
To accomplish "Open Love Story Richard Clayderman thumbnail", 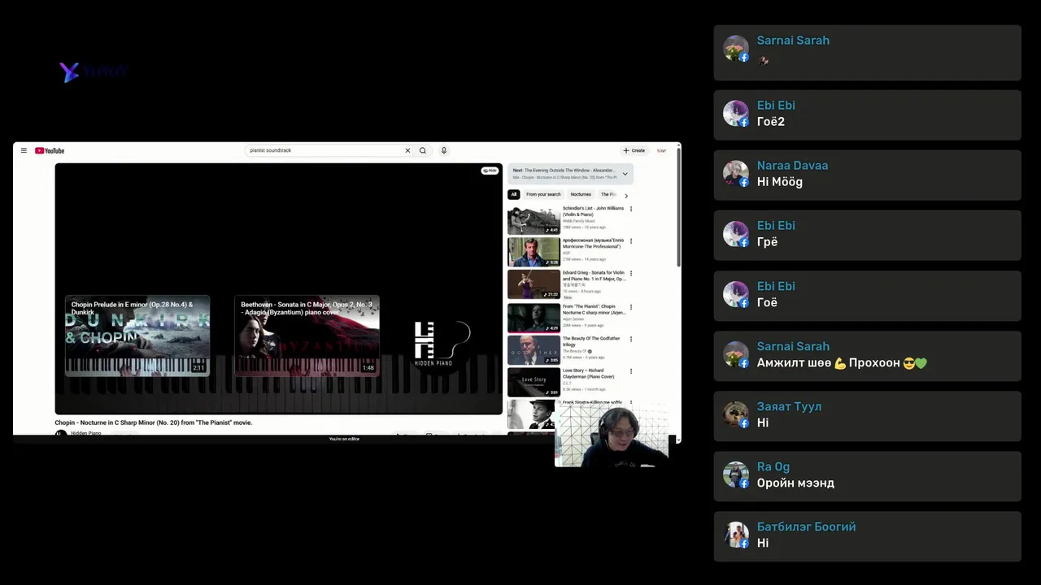I will point(534,382).
